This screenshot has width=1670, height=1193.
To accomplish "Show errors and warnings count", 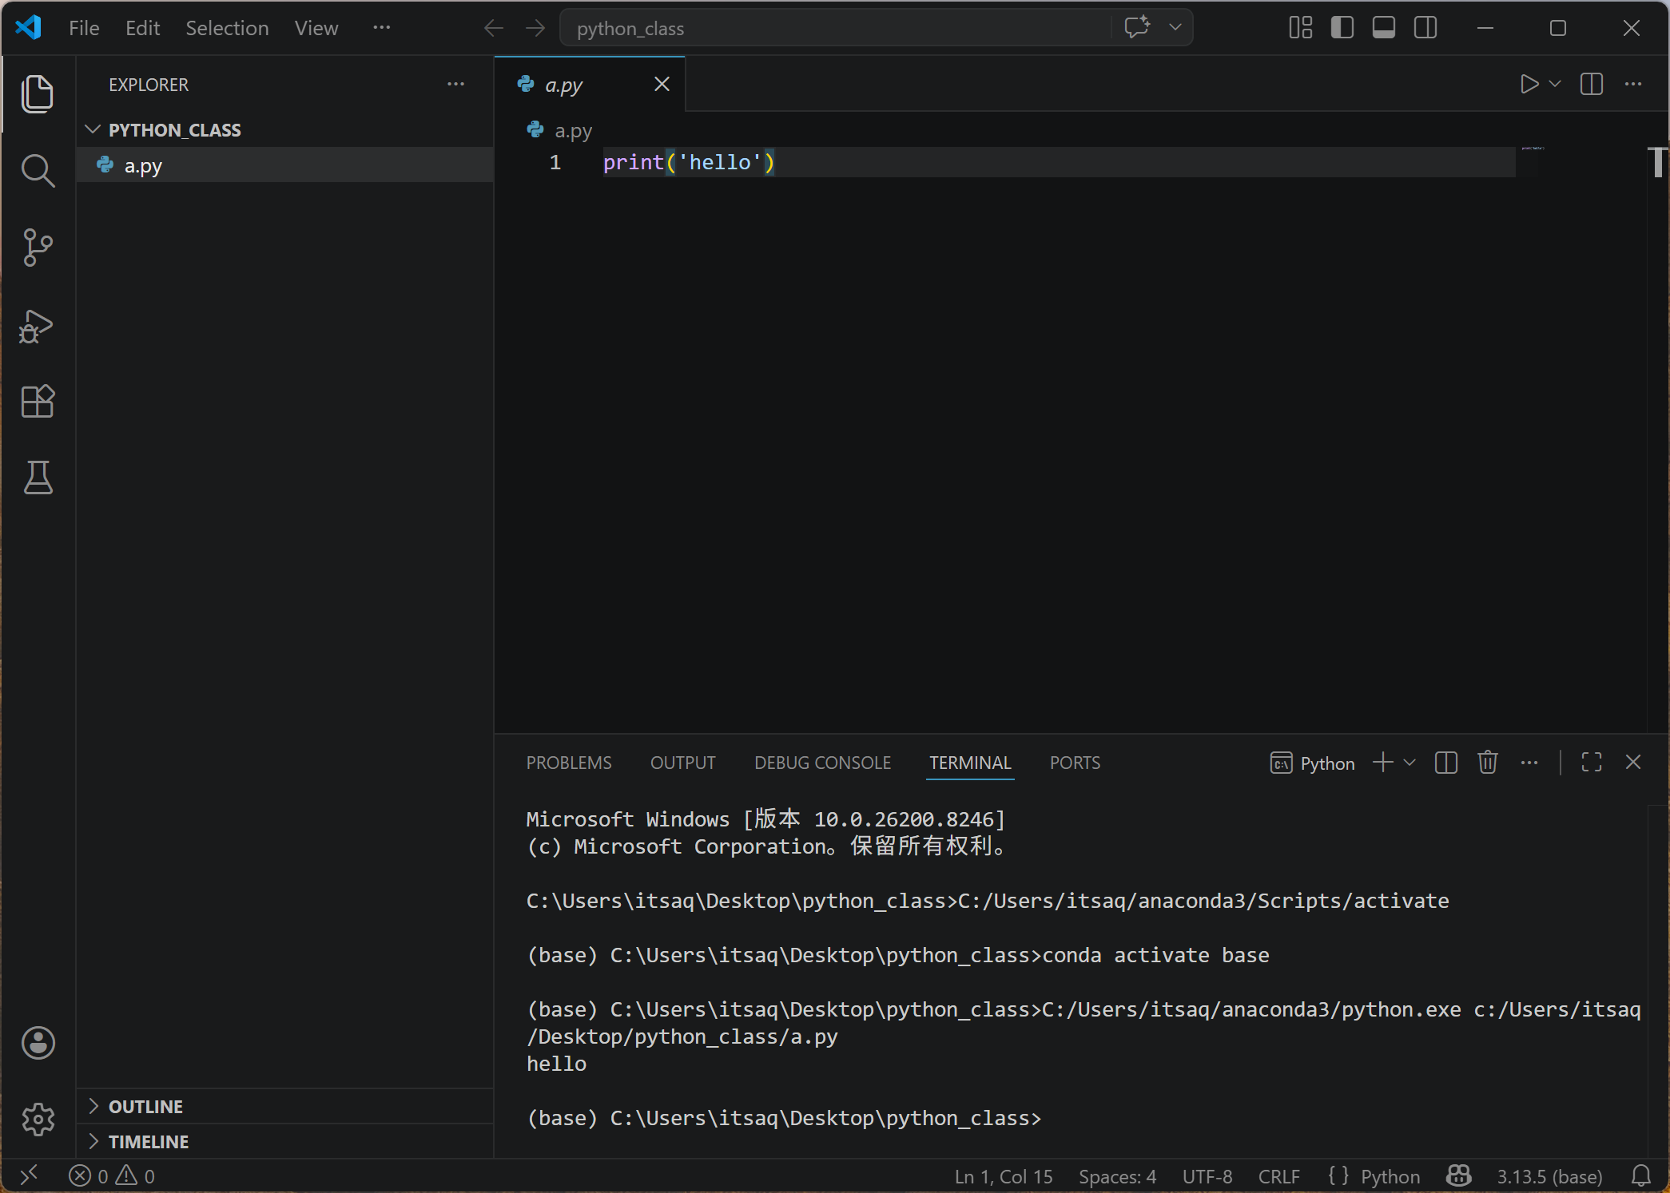I will [x=112, y=1176].
